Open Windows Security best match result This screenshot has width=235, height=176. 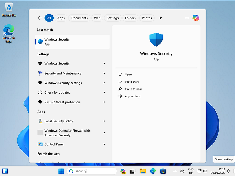(73, 42)
